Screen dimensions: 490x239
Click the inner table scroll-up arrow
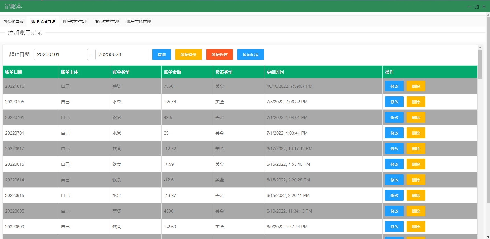480,47
